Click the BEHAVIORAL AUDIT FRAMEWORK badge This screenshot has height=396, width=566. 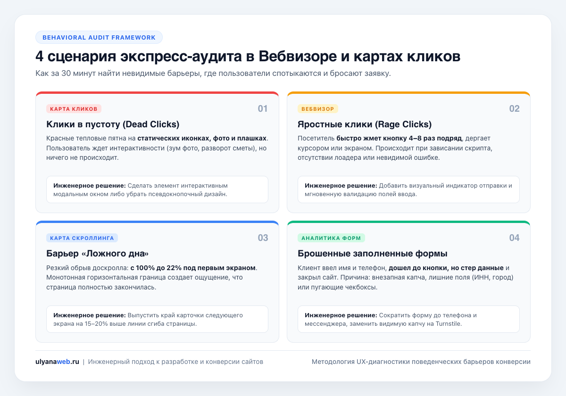[99, 37]
